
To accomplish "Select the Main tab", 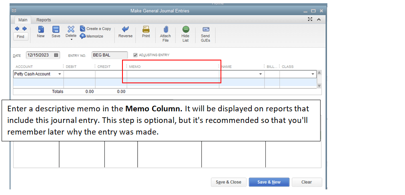I will (x=23, y=20).
